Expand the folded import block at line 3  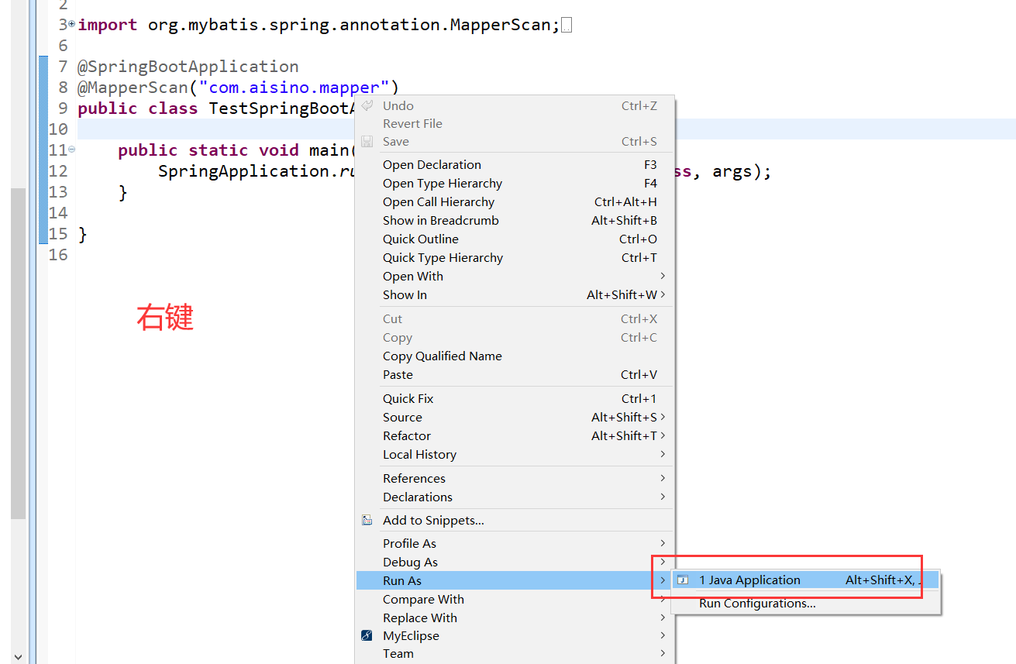point(72,24)
